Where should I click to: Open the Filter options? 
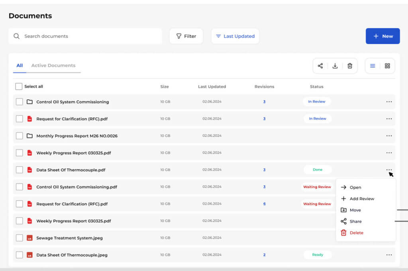(x=186, y=36)
